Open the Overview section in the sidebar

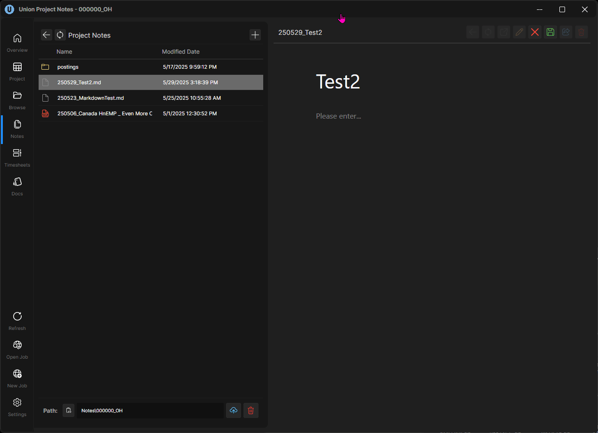pos(17,42)
